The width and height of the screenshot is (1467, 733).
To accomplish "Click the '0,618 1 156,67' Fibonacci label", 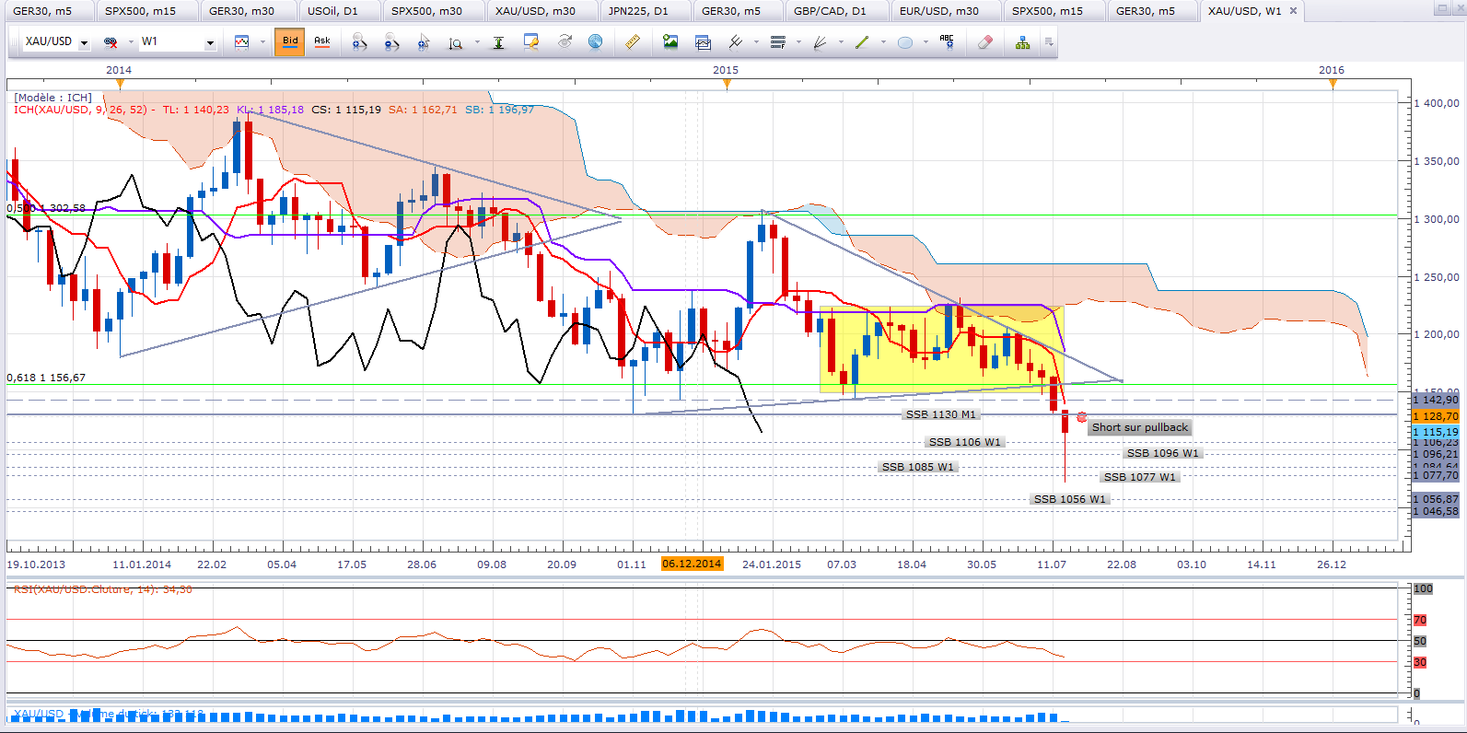I will [46, 378].
